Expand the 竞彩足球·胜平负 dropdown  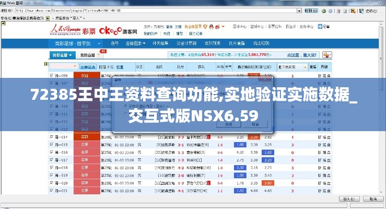(99, 43)
